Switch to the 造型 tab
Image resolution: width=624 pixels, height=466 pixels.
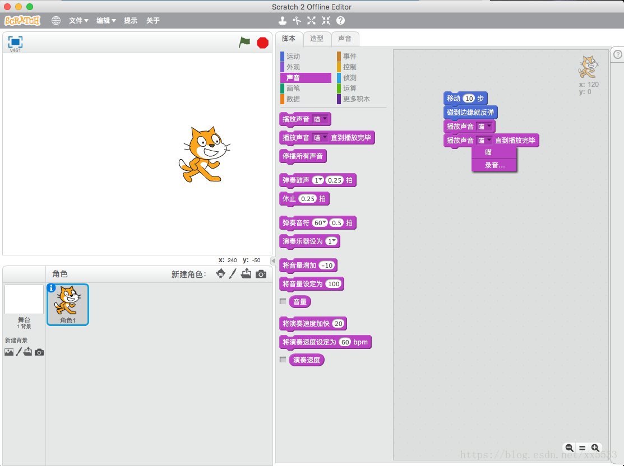coord(317,39)
